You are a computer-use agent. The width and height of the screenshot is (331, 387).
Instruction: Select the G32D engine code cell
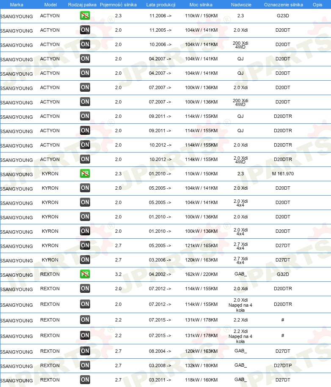(283, 274)
